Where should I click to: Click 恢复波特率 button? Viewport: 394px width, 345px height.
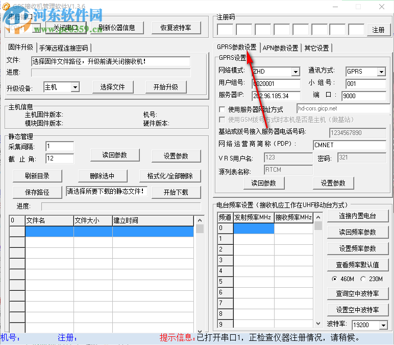176,28
